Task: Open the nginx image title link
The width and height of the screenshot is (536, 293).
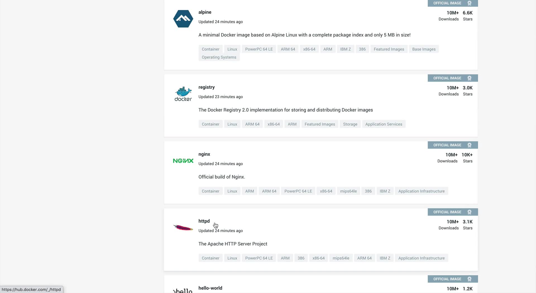Action: coord(204,154)
